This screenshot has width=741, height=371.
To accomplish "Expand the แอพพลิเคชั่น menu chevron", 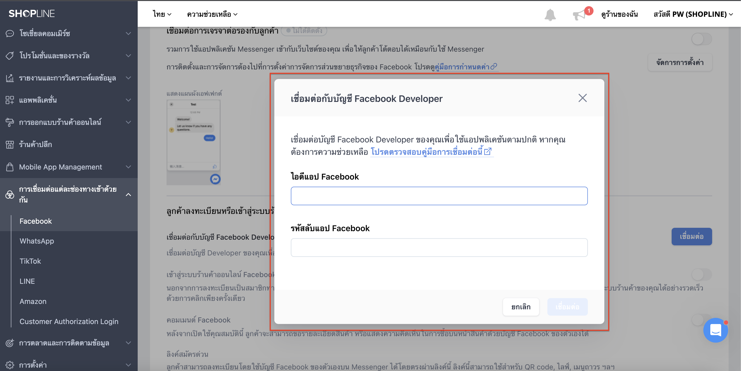I will coord(129,100).
